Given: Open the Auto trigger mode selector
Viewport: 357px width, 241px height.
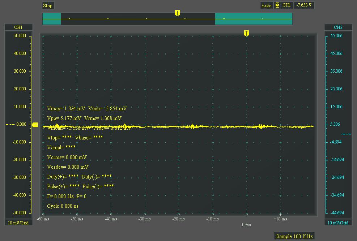Looking at the screenshot, I should point(266,5).
